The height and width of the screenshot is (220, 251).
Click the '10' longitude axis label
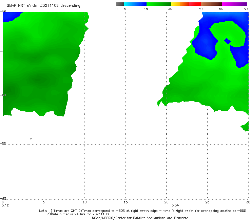(84, 202)
